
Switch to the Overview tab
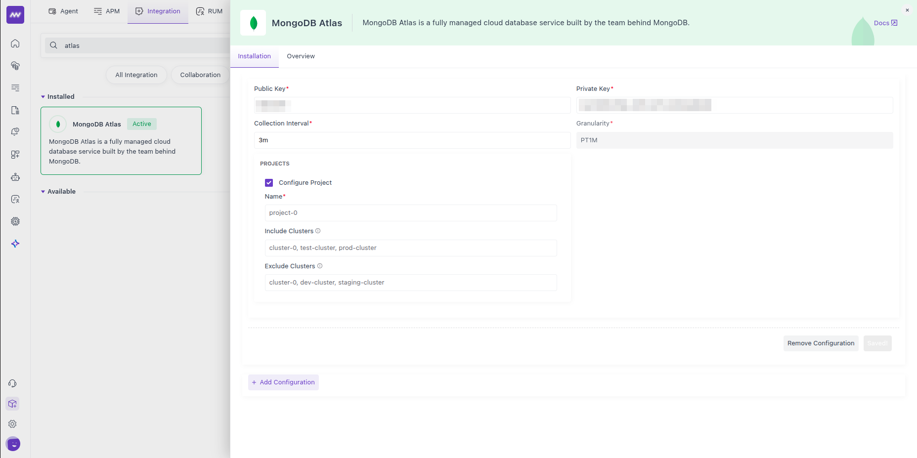[301, 56]
